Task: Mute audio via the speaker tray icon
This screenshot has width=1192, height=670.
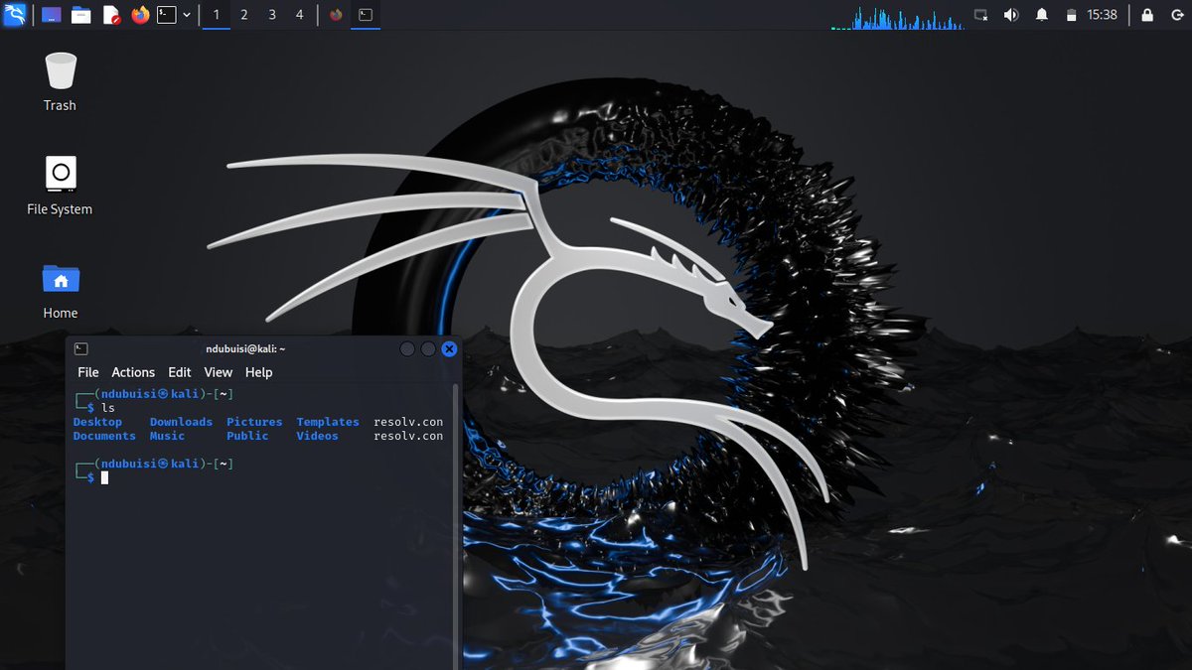Action: coord(1011,14)
